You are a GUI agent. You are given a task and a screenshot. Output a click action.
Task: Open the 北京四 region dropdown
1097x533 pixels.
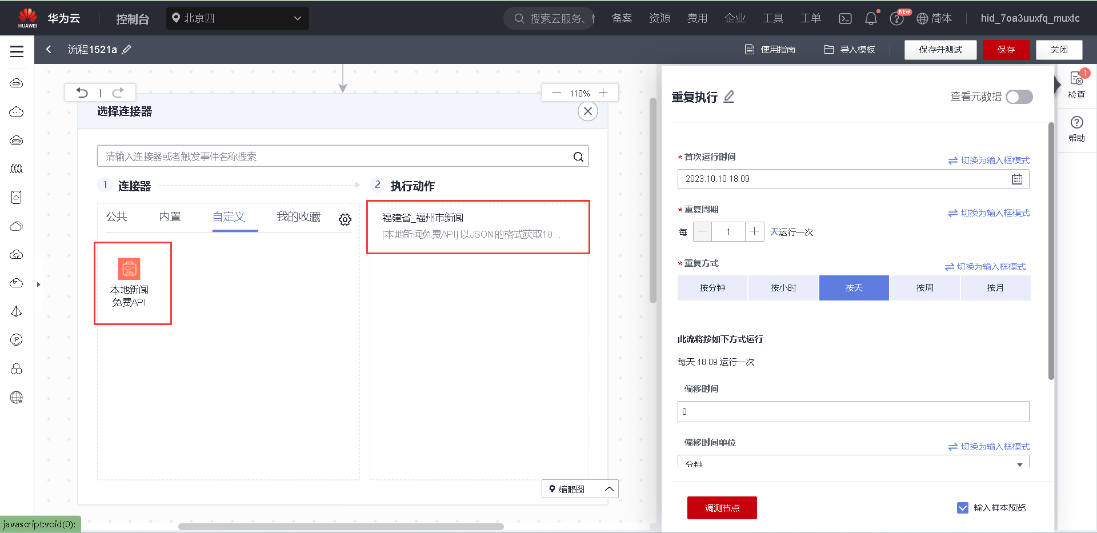238,18
